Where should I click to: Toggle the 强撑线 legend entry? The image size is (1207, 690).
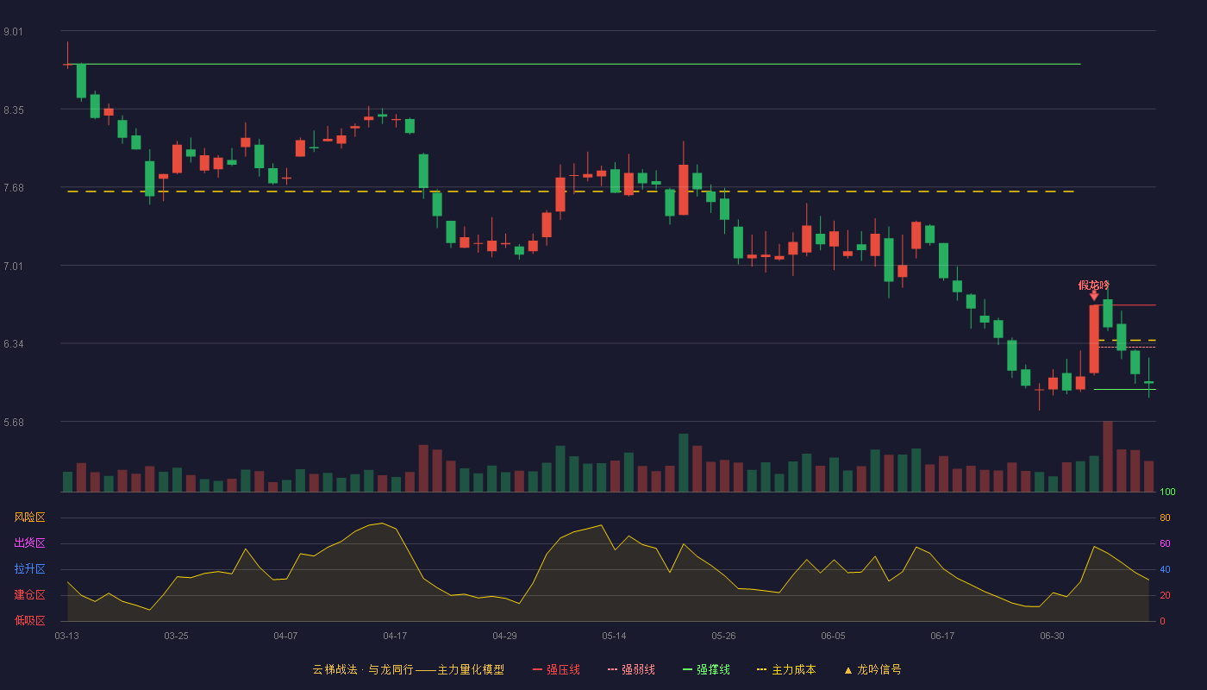pos(706,669)
